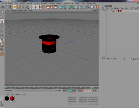Screen dimensions: 139x108
Task: Activate the Move tool
Action: point(14,7)
